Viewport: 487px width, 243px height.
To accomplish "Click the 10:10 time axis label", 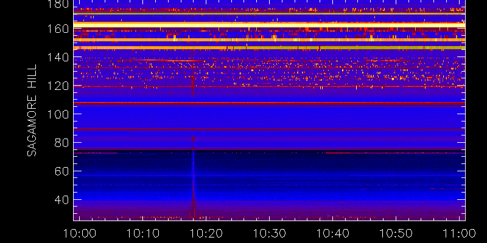I will (143, 233).
